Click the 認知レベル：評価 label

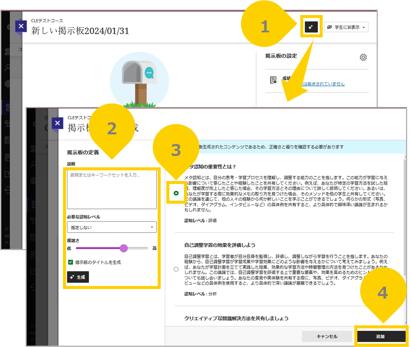coord(200,221)
